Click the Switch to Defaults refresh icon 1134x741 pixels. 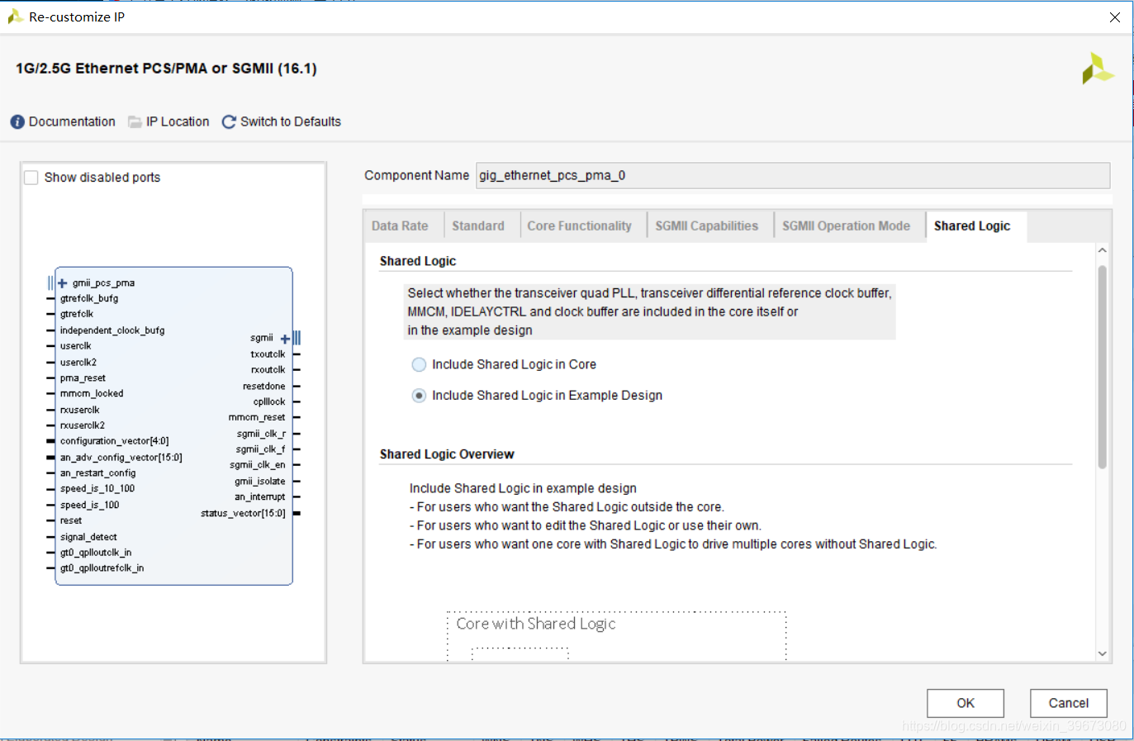pyautogui.click(x=229, y=122)
